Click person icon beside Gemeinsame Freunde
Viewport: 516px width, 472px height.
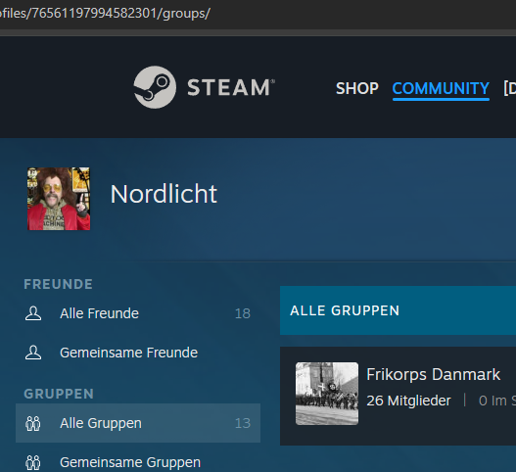[x=33, y=353]
